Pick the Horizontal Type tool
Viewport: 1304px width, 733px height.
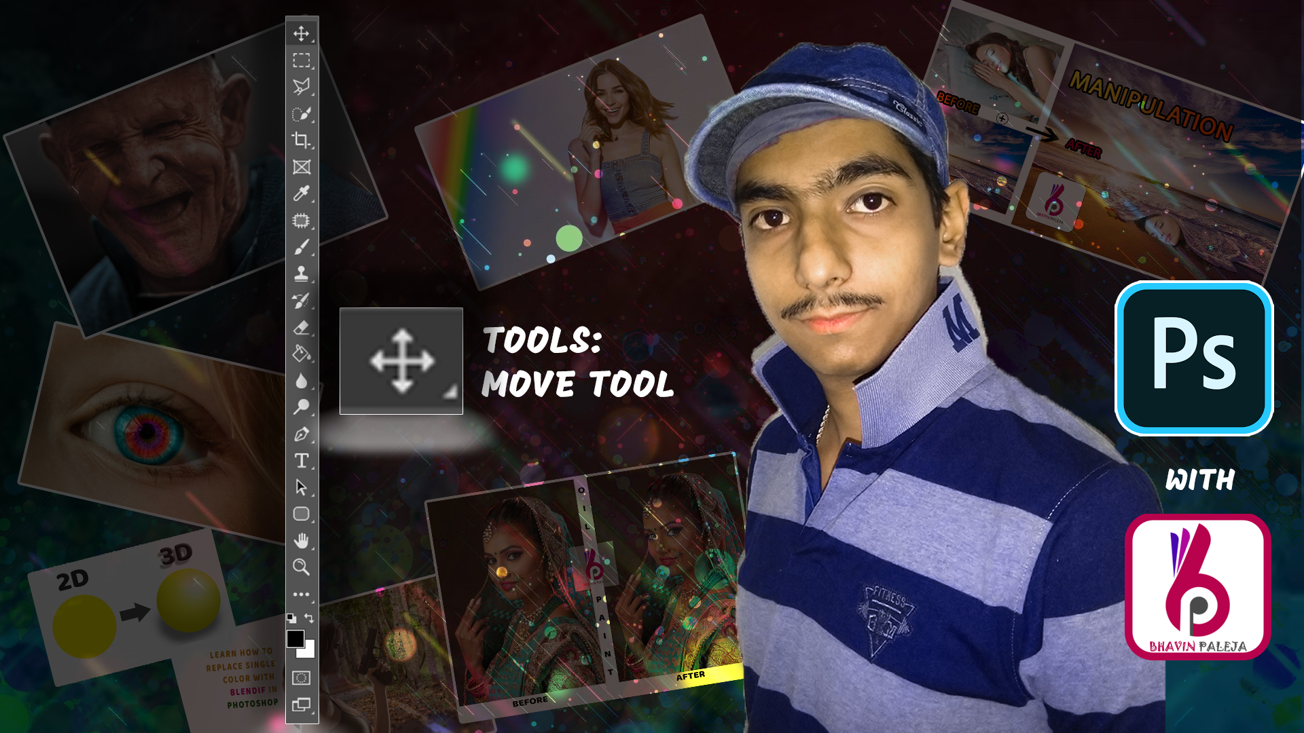coord(302,461)
